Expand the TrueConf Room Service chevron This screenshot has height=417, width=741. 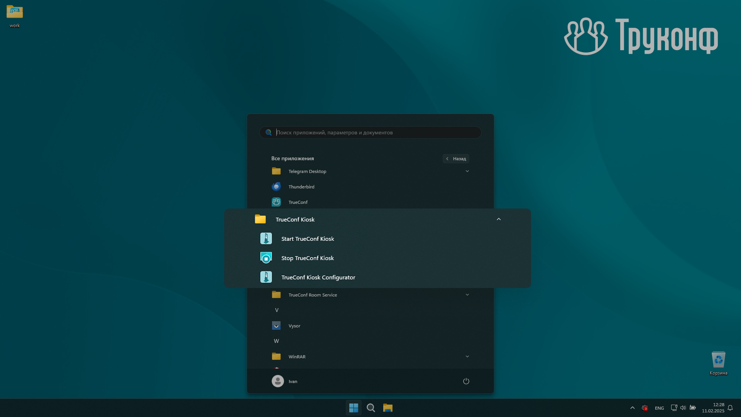[467, 295]
